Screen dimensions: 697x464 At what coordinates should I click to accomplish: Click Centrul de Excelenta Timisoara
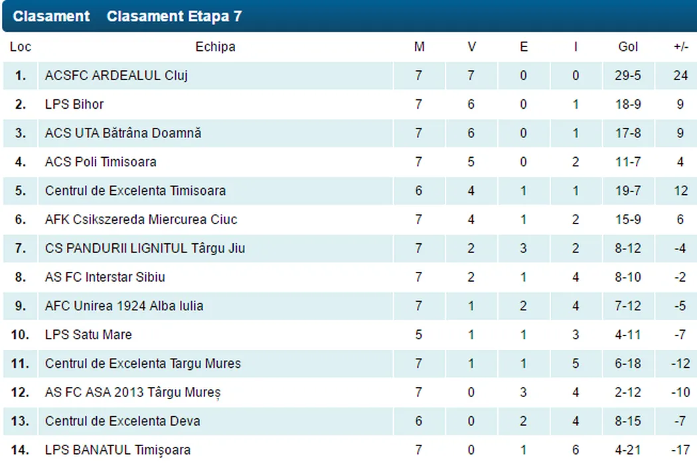[x=135, y=191]
